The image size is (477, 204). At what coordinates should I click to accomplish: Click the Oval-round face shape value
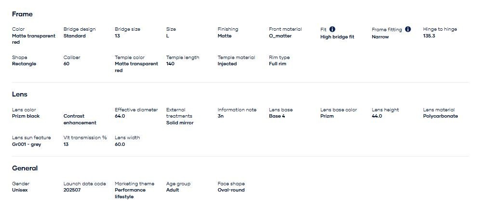[x=231, y=190]
